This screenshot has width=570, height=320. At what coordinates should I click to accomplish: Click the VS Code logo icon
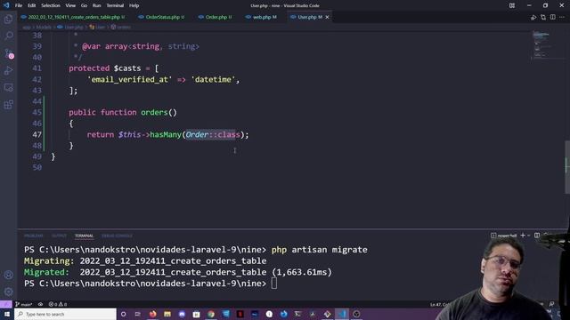(6, 5)
